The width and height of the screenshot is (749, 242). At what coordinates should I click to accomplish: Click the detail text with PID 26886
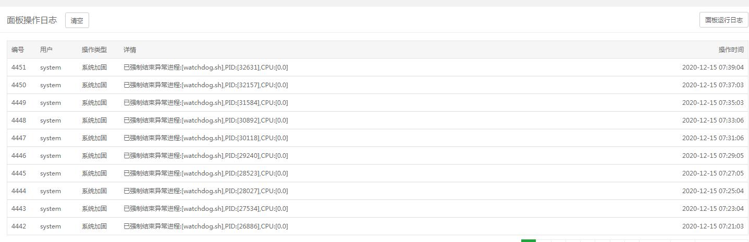tap(205, 226)
